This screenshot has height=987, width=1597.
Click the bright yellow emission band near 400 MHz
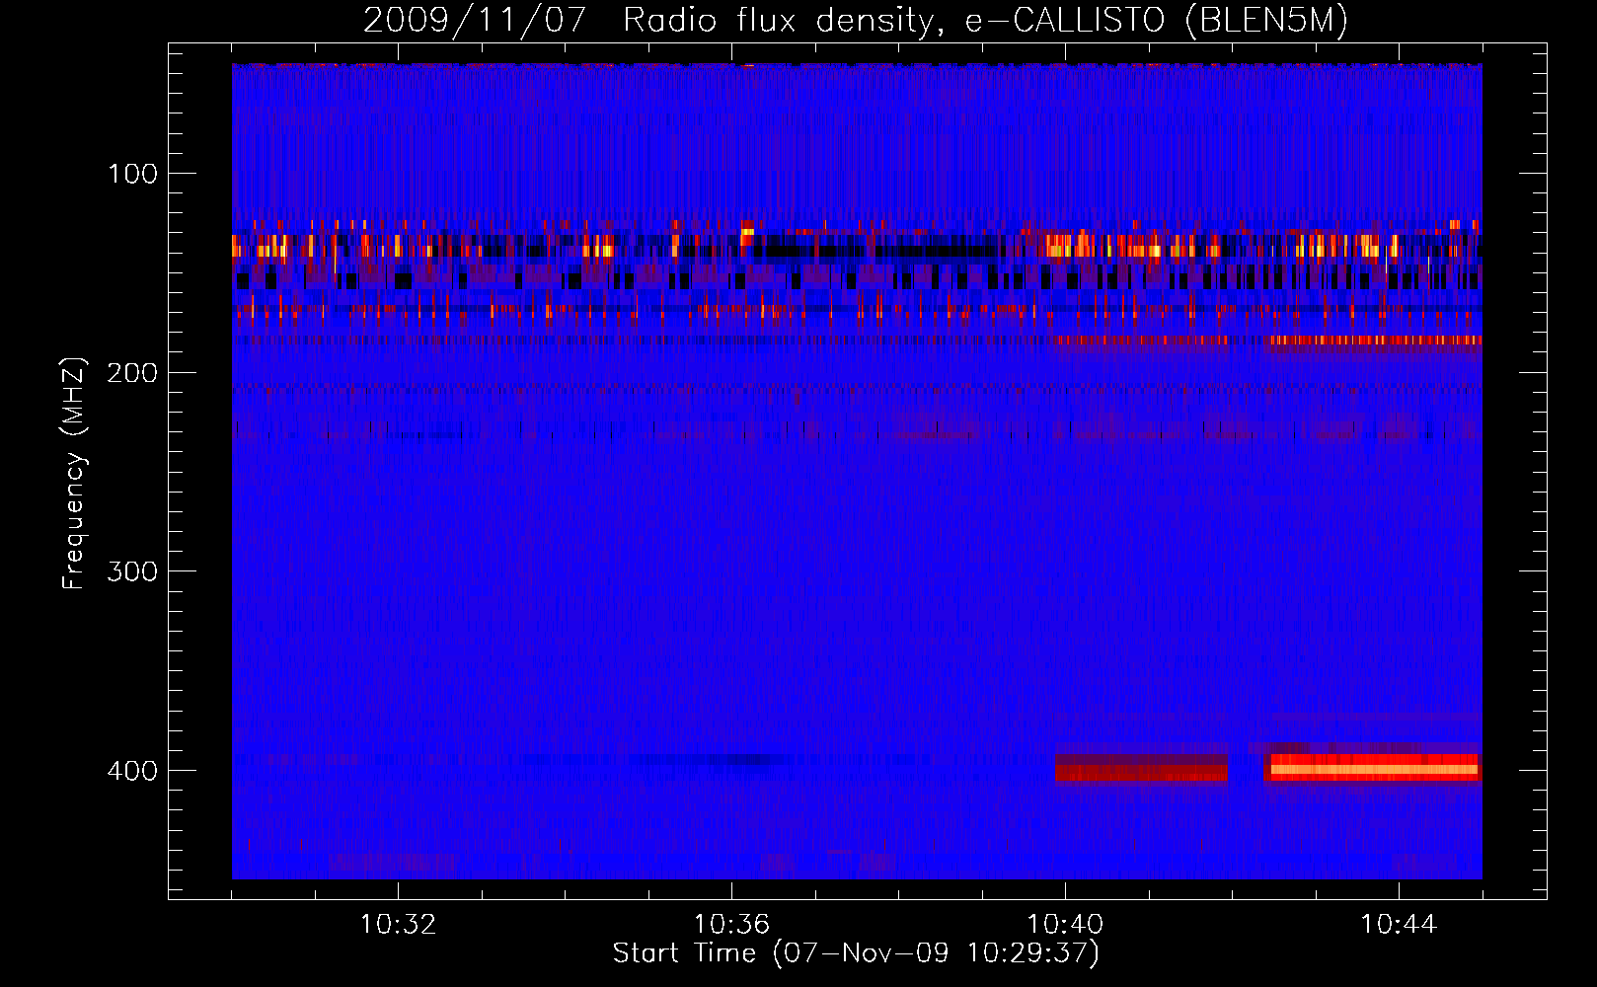[x=1373, y=768]
